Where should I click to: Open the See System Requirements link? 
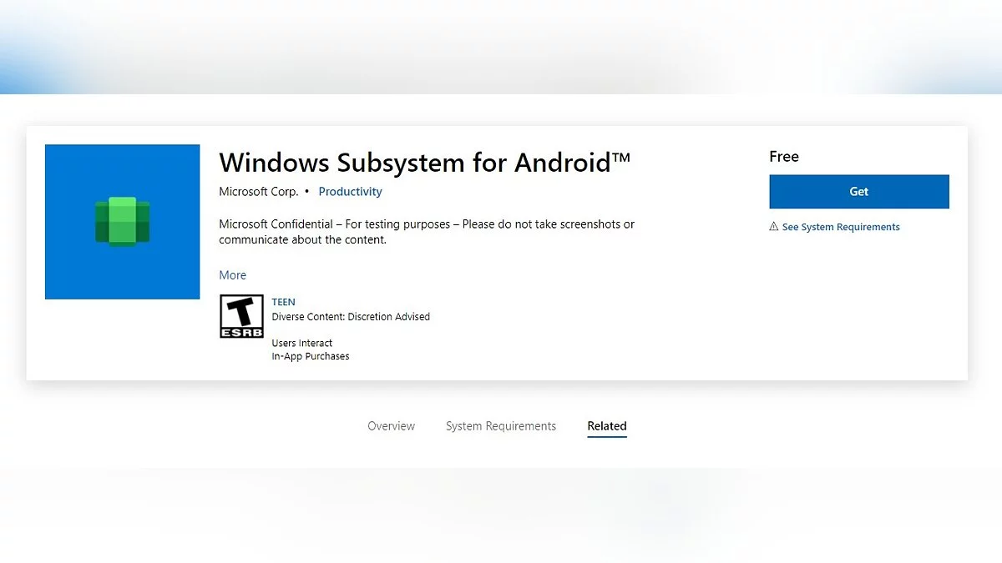pos(841,227)
